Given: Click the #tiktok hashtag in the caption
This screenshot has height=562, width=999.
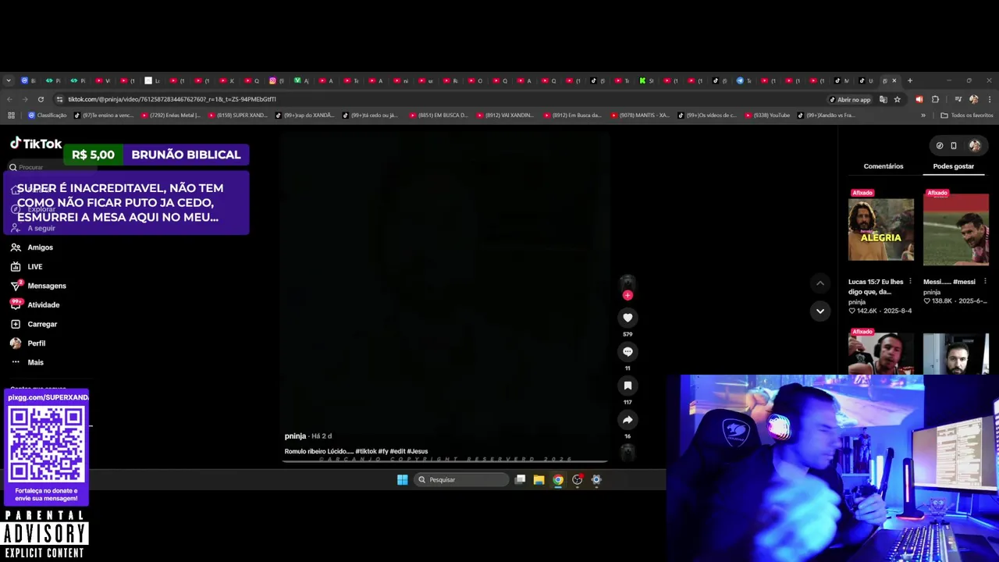Looking at the screenshot, I should pyautogui.click(x=366, y=451).
